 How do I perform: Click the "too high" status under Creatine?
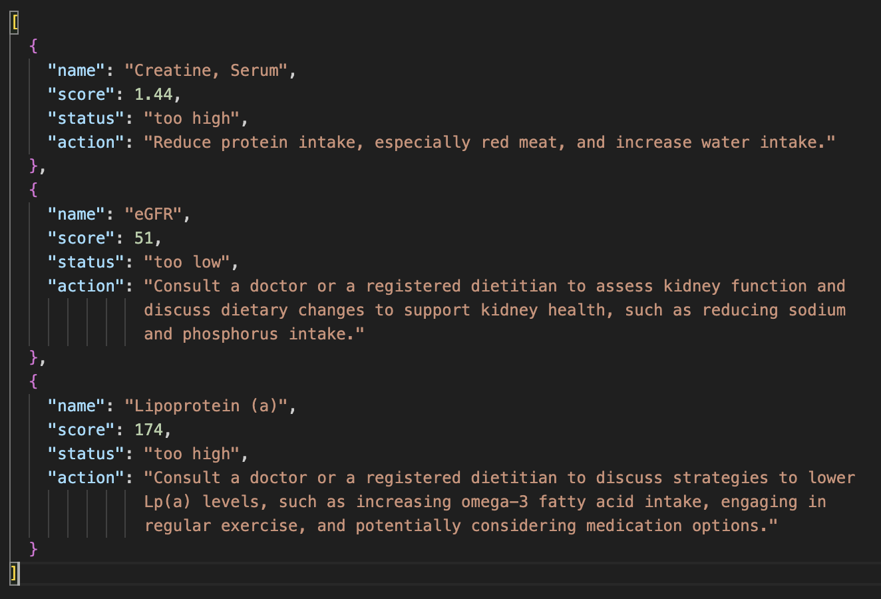[192, 118]
